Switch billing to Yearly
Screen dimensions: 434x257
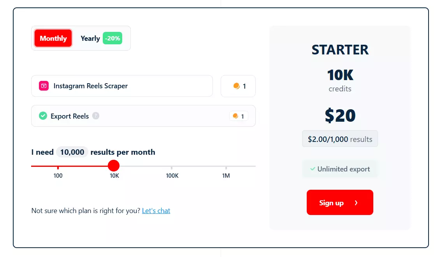pos(90,38)
